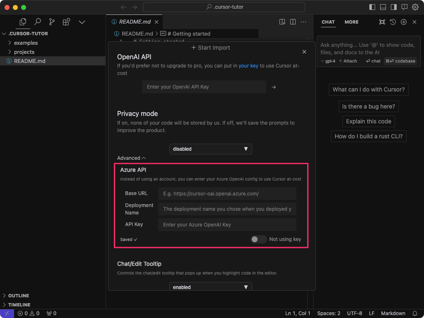Open the remote window status icon

tap(7, 313)
